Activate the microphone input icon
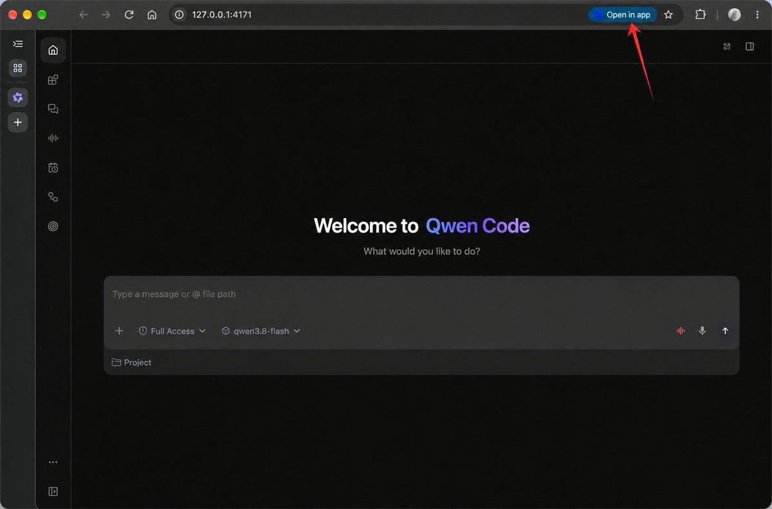This screenshot has height=509, width=772. tap(703, 331)
